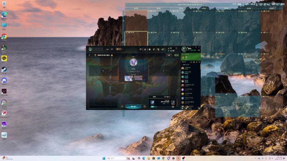Click the find match button
The image size is (287, 161).
[133, 106]
